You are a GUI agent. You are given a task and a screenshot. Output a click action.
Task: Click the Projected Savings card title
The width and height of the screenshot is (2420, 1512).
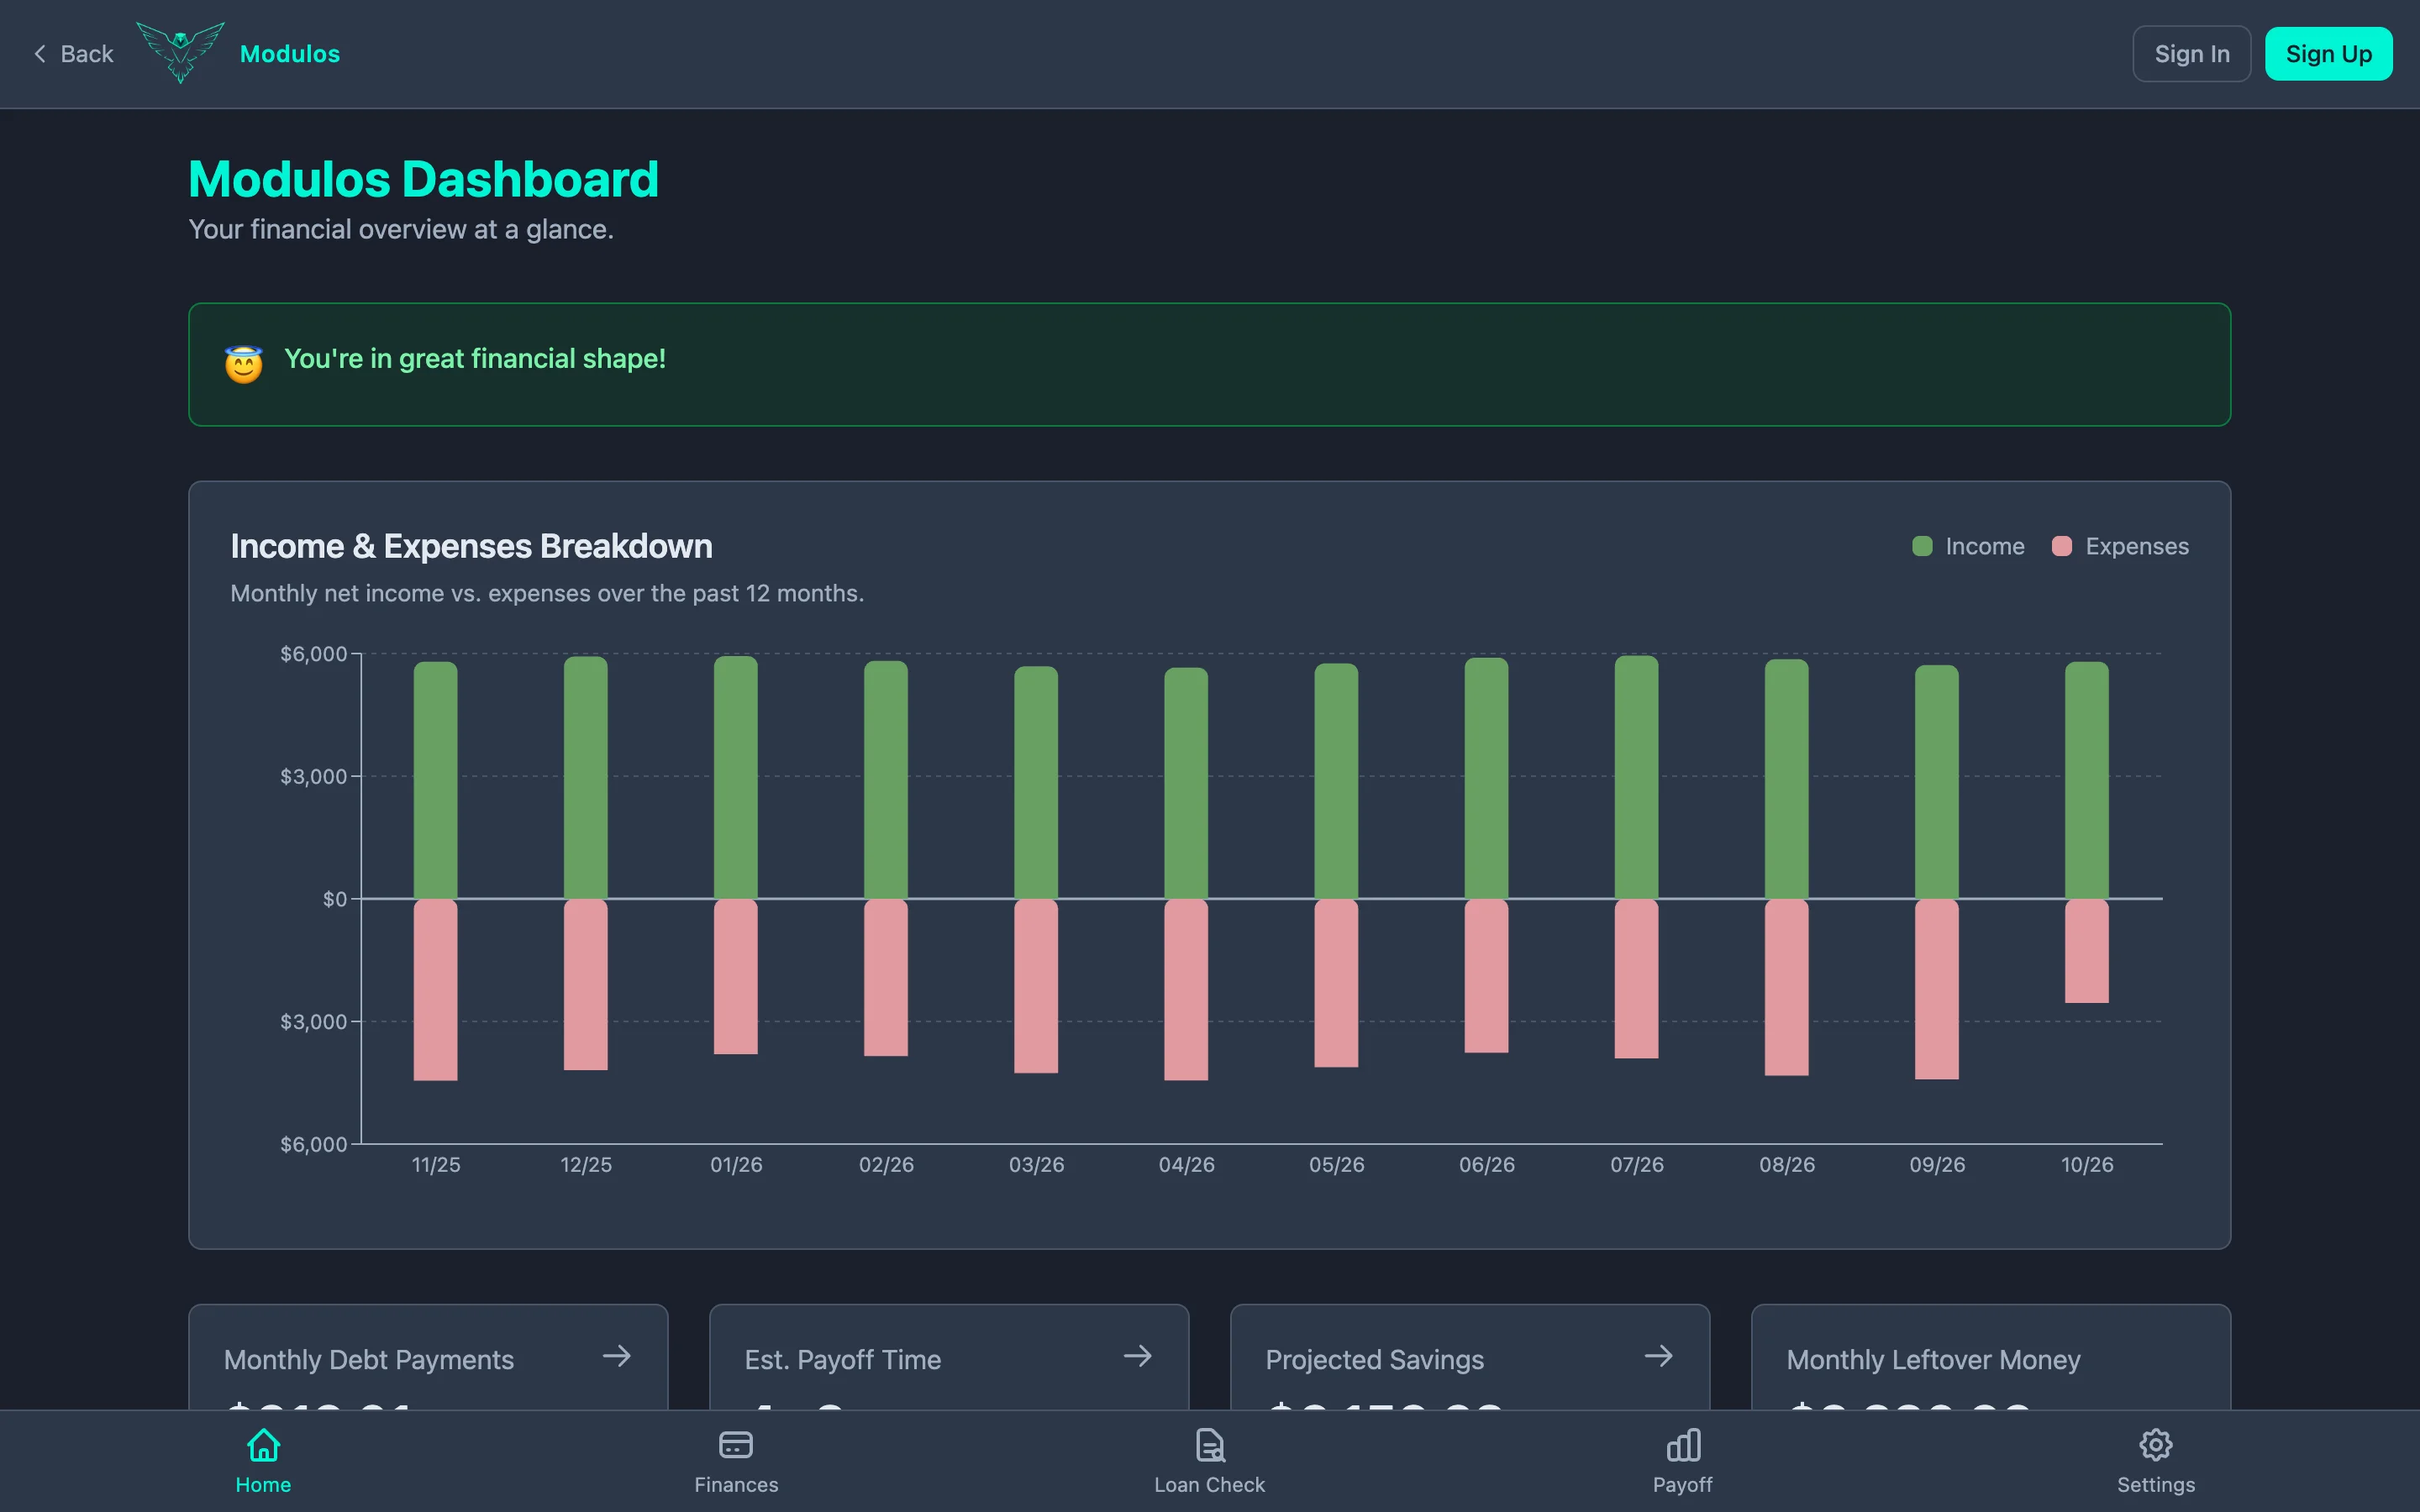pyautogui.click(x=1375, y=1360)
